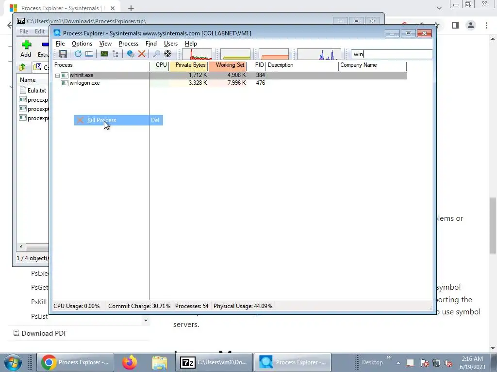Sort by the Company Name column header

click(x=372, y=65)
